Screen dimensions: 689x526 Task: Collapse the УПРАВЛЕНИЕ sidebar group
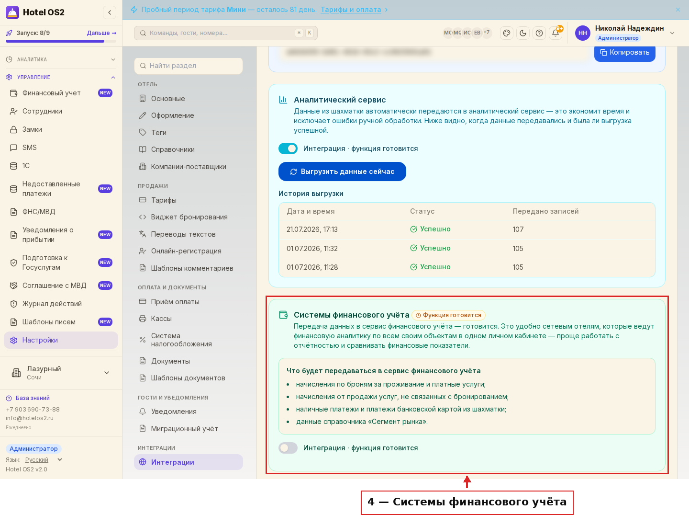coord(61,77)
